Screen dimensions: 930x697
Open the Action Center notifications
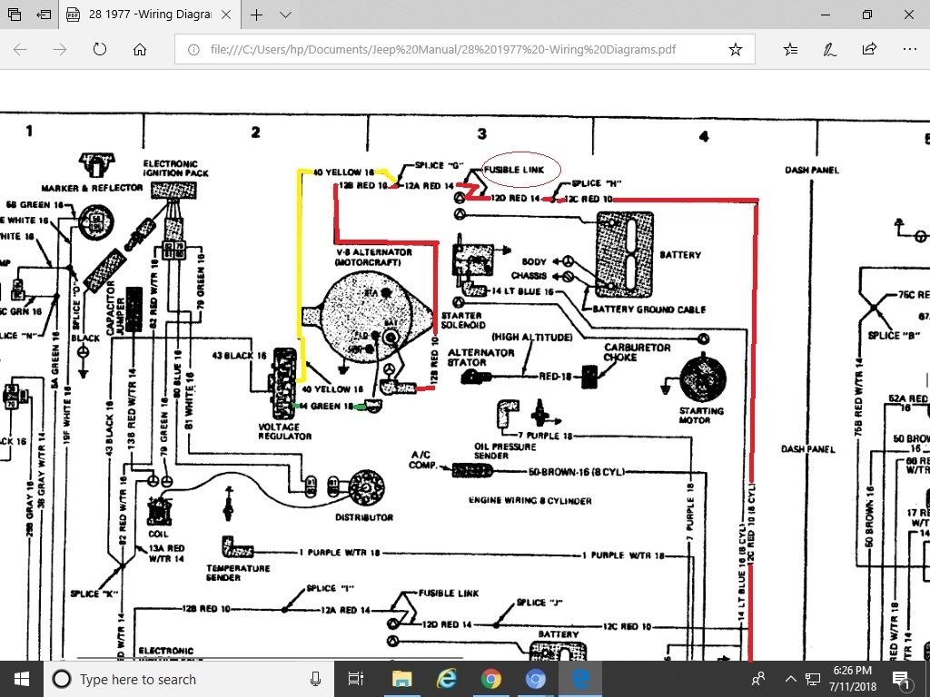[x=904, y=679]
